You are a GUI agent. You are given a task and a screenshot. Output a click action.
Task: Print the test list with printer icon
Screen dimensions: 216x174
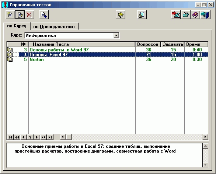[185, 15]
